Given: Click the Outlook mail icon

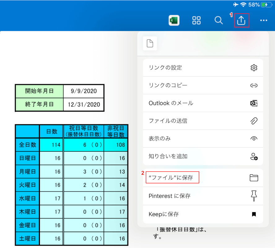Looking at the screenshot, I should pos(254,103).
